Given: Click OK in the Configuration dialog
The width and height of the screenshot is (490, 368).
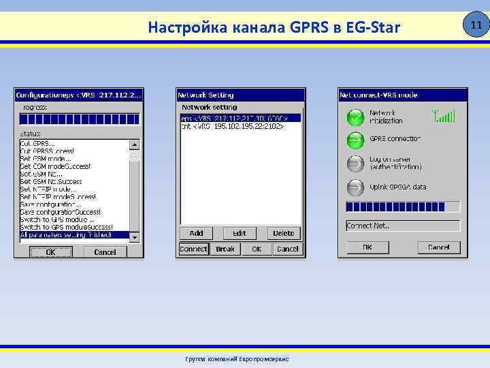Looking at the screenshot, I should point(51,252).
